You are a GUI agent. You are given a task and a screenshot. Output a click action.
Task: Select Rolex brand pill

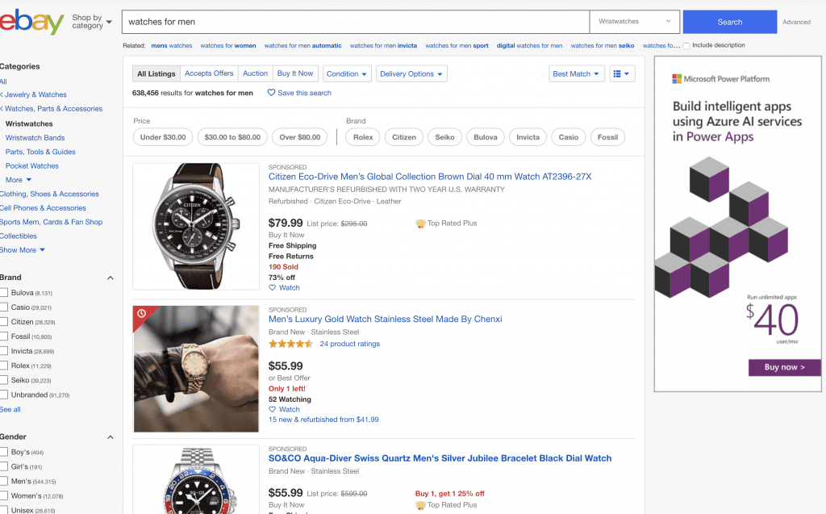point(363,137)
